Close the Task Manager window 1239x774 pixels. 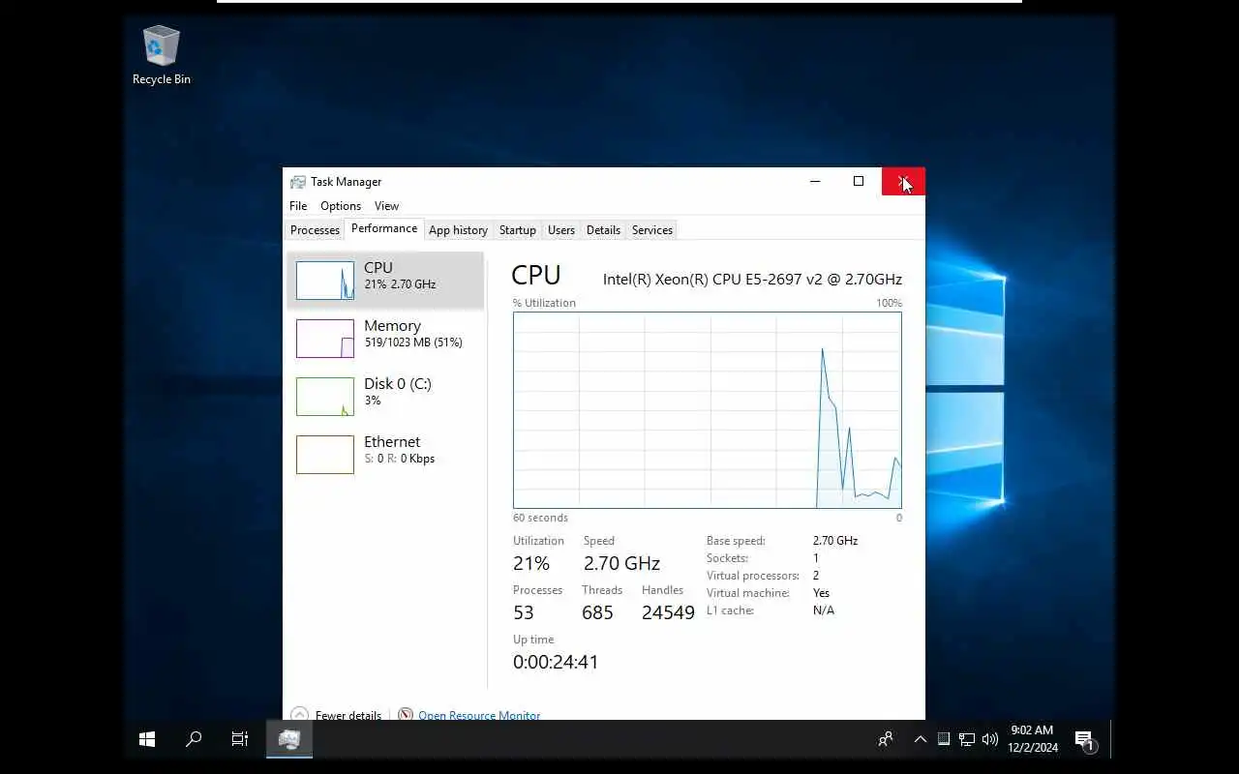pos(903,181)
